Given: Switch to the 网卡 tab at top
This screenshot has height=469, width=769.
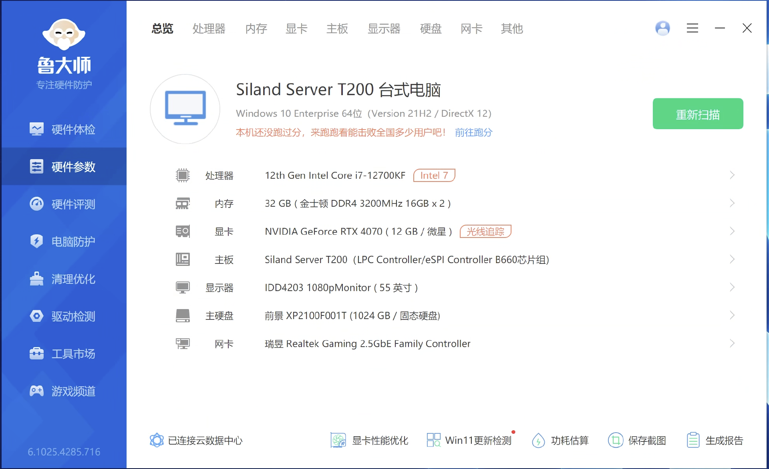Looking at the screenshot, I should 471,28.
